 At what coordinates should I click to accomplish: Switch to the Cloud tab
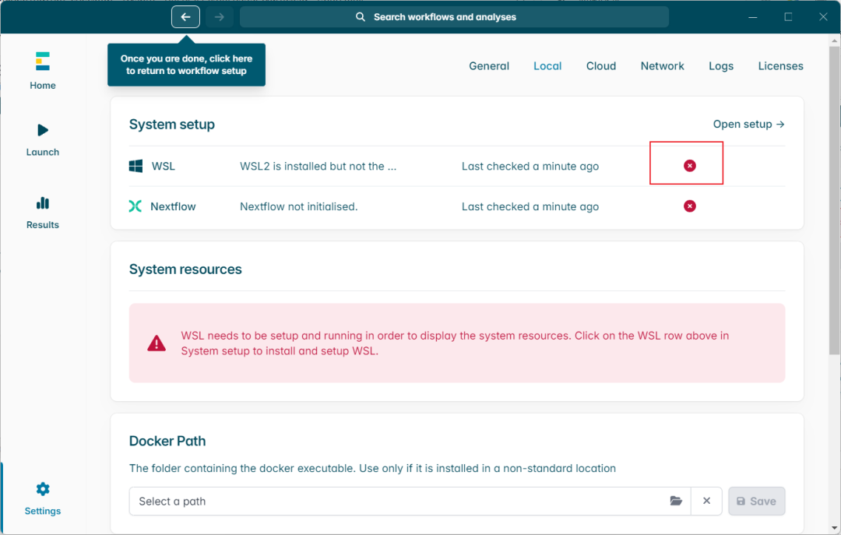[x=601, y=66]
